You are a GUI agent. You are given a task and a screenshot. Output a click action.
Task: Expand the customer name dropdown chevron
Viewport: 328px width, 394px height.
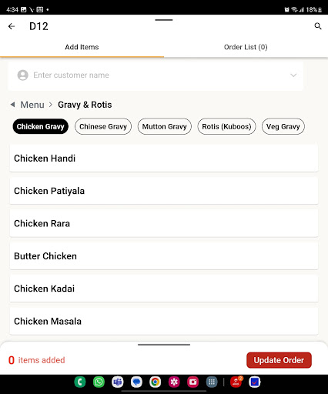293,75
